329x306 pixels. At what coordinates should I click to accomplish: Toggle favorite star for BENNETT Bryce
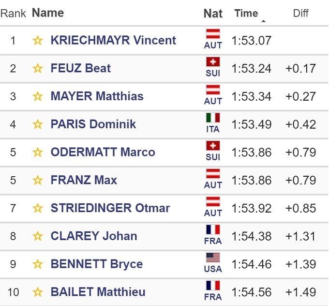38,264
